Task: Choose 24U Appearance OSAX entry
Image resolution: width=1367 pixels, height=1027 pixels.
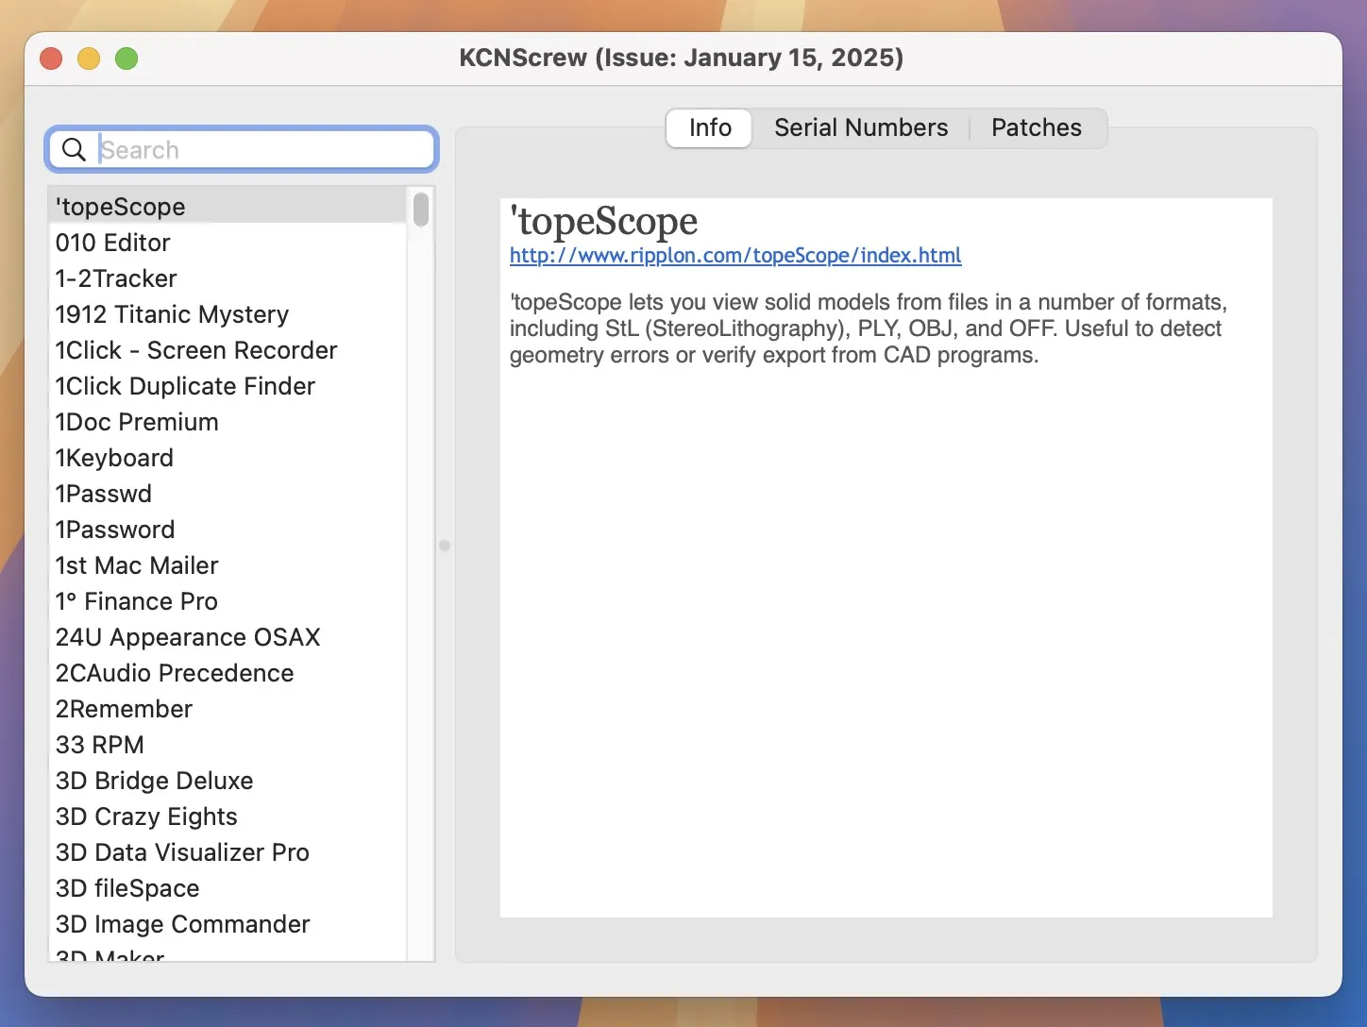Action: (x=228, y=636)
